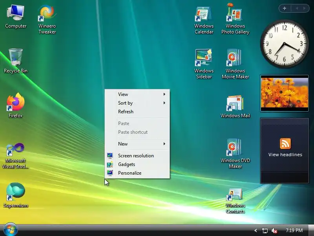Expand the New submenu
Viewport: 314px width, 236px height.
(137, 144)
